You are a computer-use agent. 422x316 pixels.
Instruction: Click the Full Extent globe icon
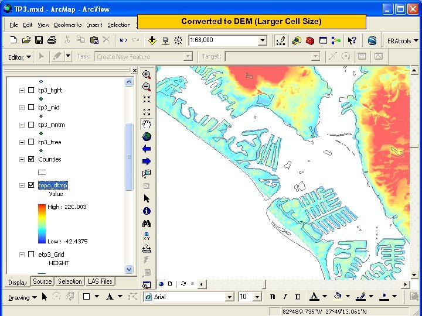coord(147,136)
